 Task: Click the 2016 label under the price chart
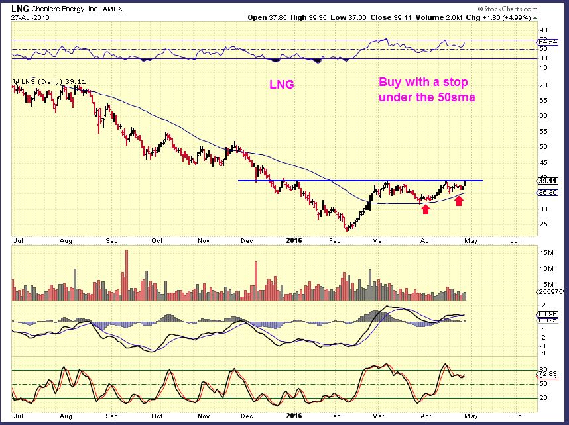[294, 240]
